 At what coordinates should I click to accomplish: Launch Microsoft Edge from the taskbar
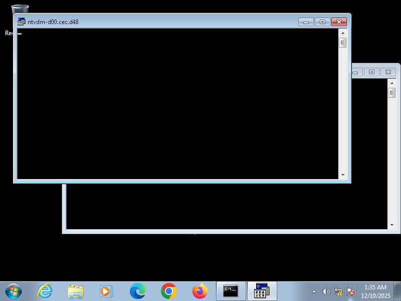(138, 291)
